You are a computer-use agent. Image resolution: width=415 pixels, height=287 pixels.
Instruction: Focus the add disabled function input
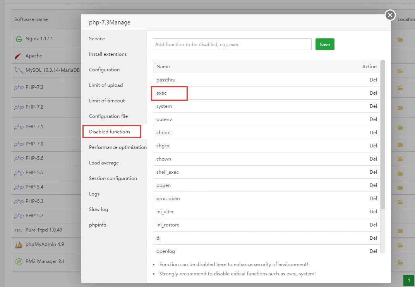click(x=232, y=45)
